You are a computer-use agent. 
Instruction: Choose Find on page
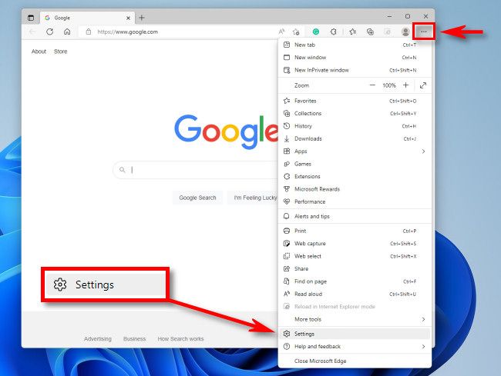tap(355, 281)
